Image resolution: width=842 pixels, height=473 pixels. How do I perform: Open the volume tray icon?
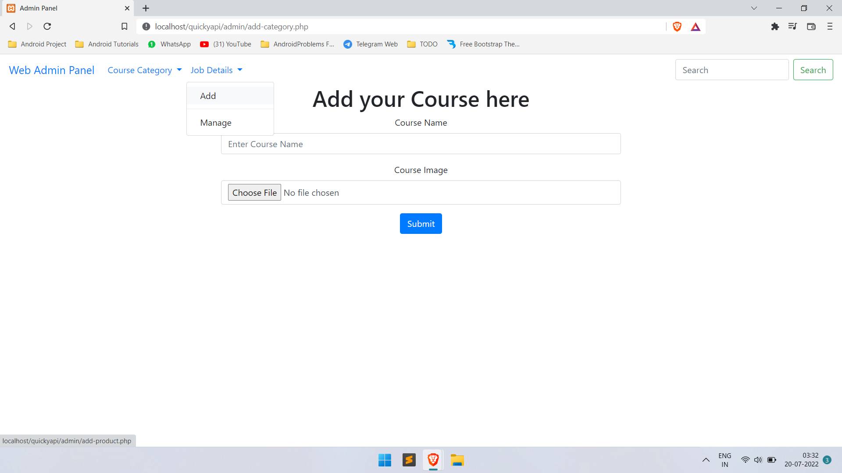(x=758, y=460)
